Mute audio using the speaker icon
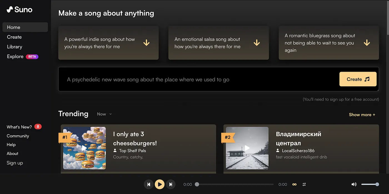Viewport: 389px width, 194px height. click(x=354, y=184)
